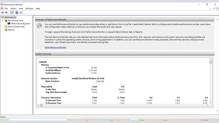Click System Summary horizontal scrollbar right arrow
This screenshot has height=123, width=219.
pyautogui.click(x=208, y=105)
